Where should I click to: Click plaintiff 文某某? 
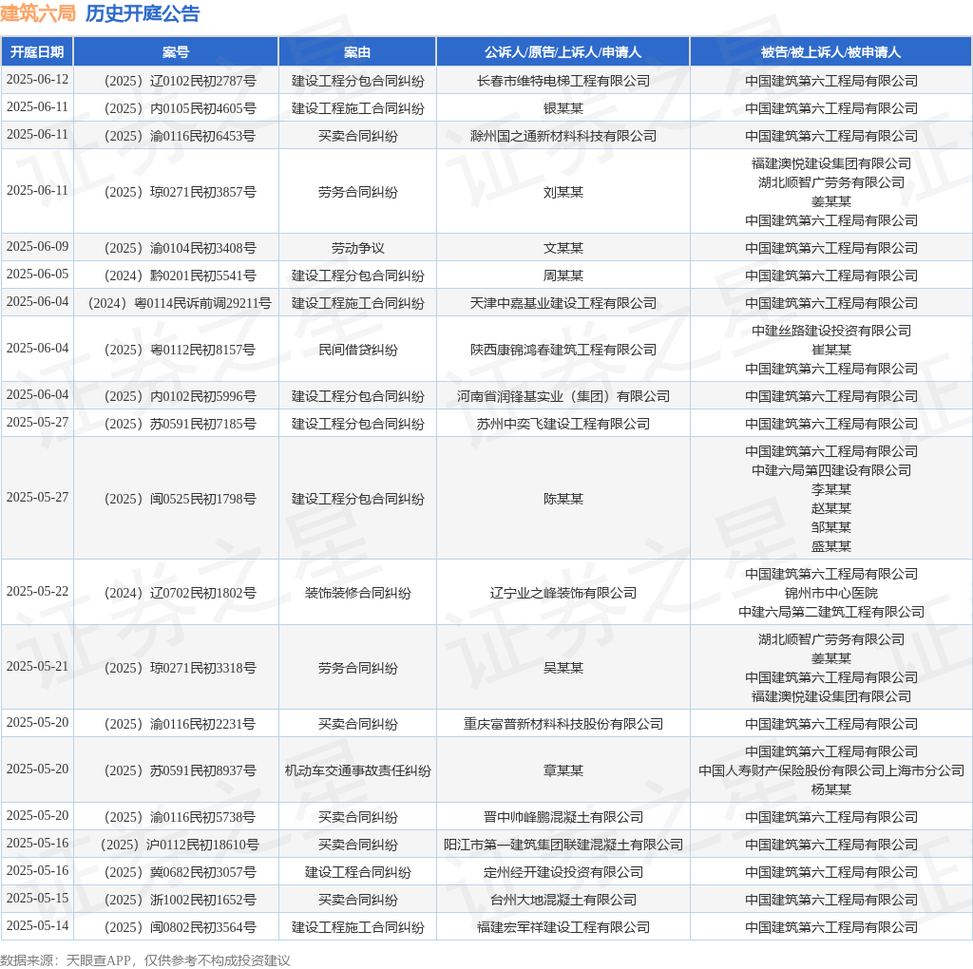pos(563,248)
